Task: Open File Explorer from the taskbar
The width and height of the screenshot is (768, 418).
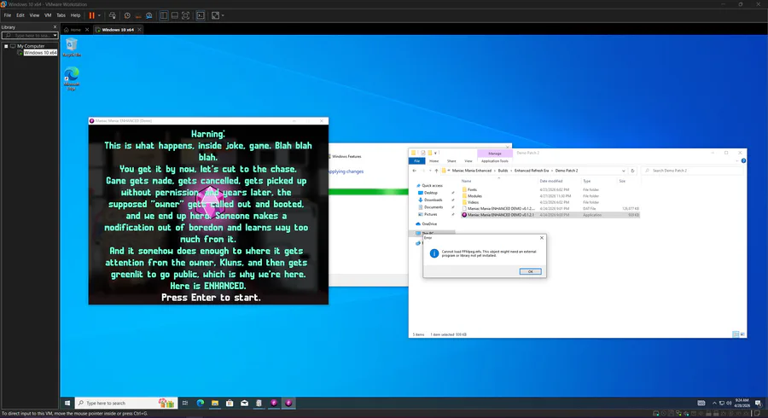Action: pyautogui.click(x=215, y=403)
